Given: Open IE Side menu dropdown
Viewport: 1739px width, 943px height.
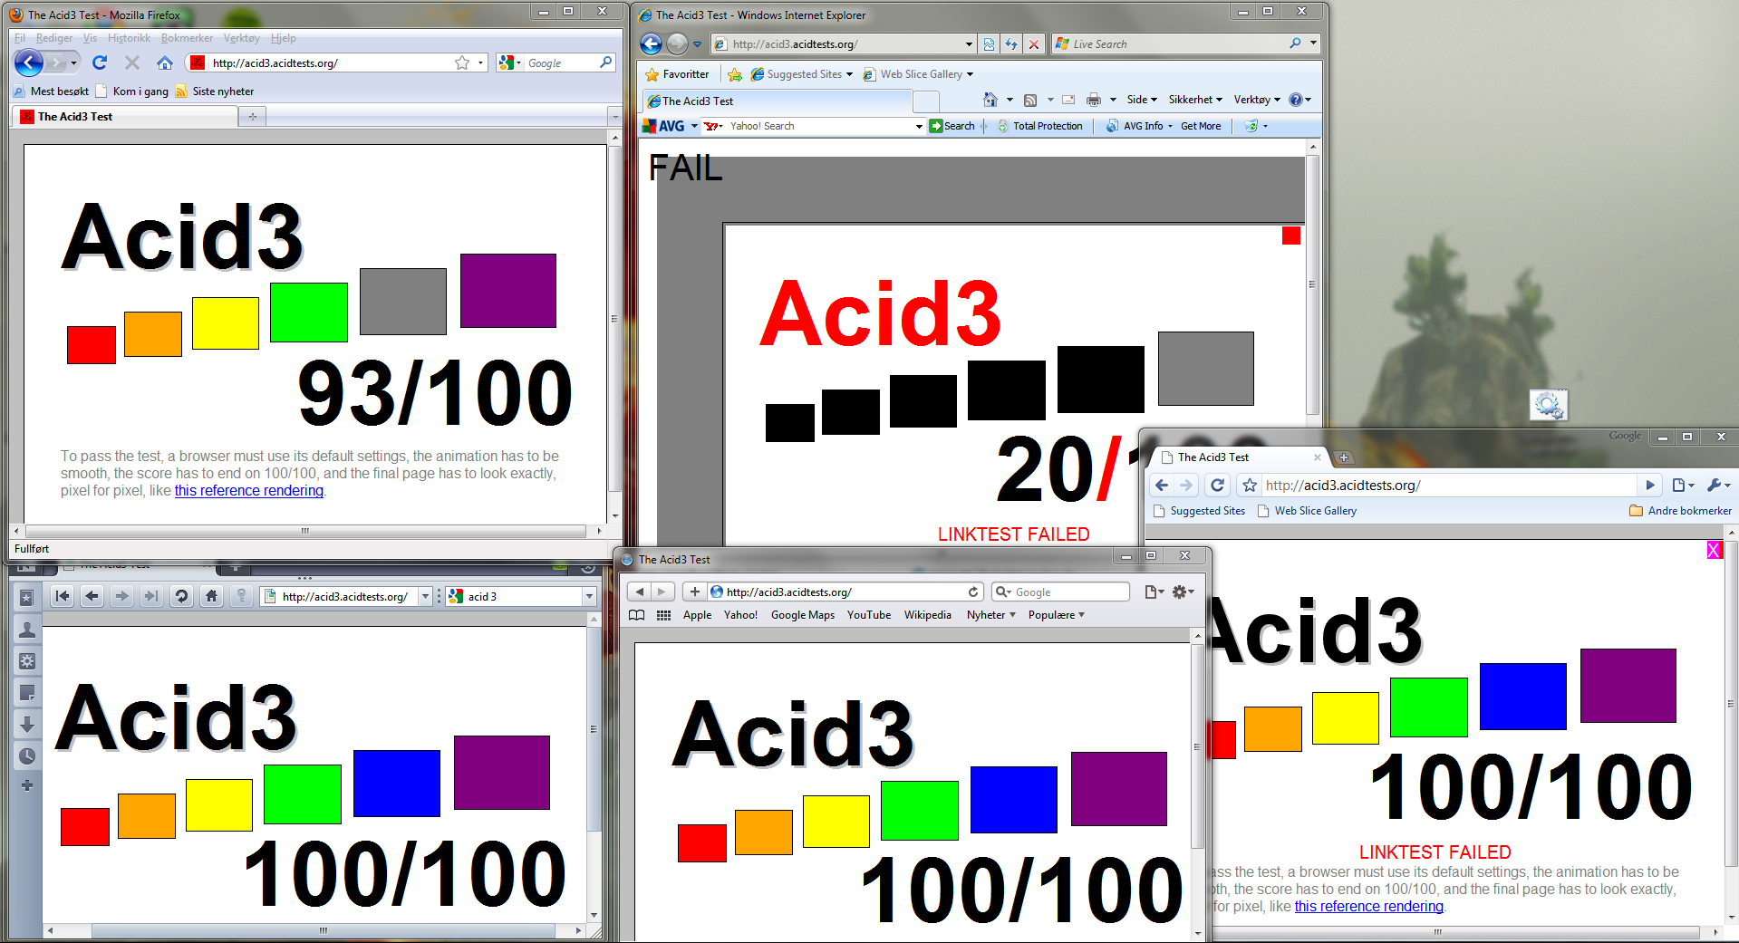Looking at the screenshot, I should click(x=1142, y=100).
